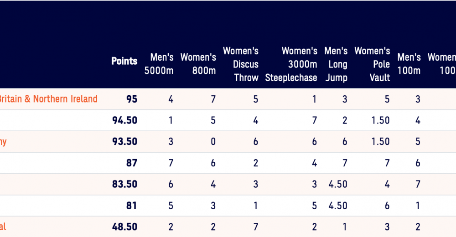Select Women's 3000m Steeplechase column header
The height and width of the screenshot is (237, 456).
[291, 64]
